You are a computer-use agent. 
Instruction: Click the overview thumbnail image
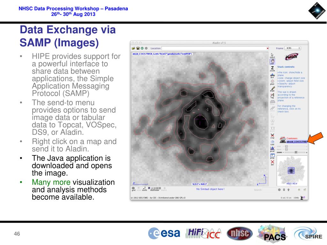292,170
